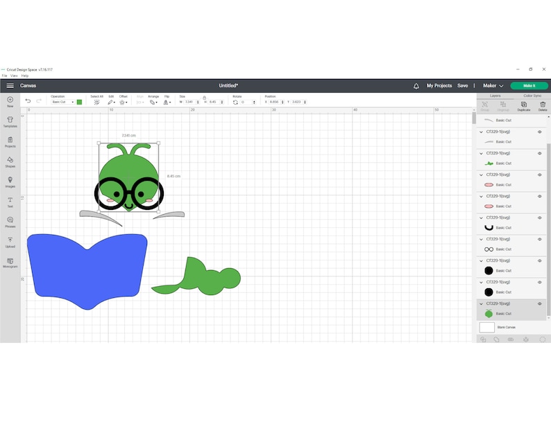Collapse the green caterpillar body layer group
This screenshot has height=442, width=551.
[481, 153]
